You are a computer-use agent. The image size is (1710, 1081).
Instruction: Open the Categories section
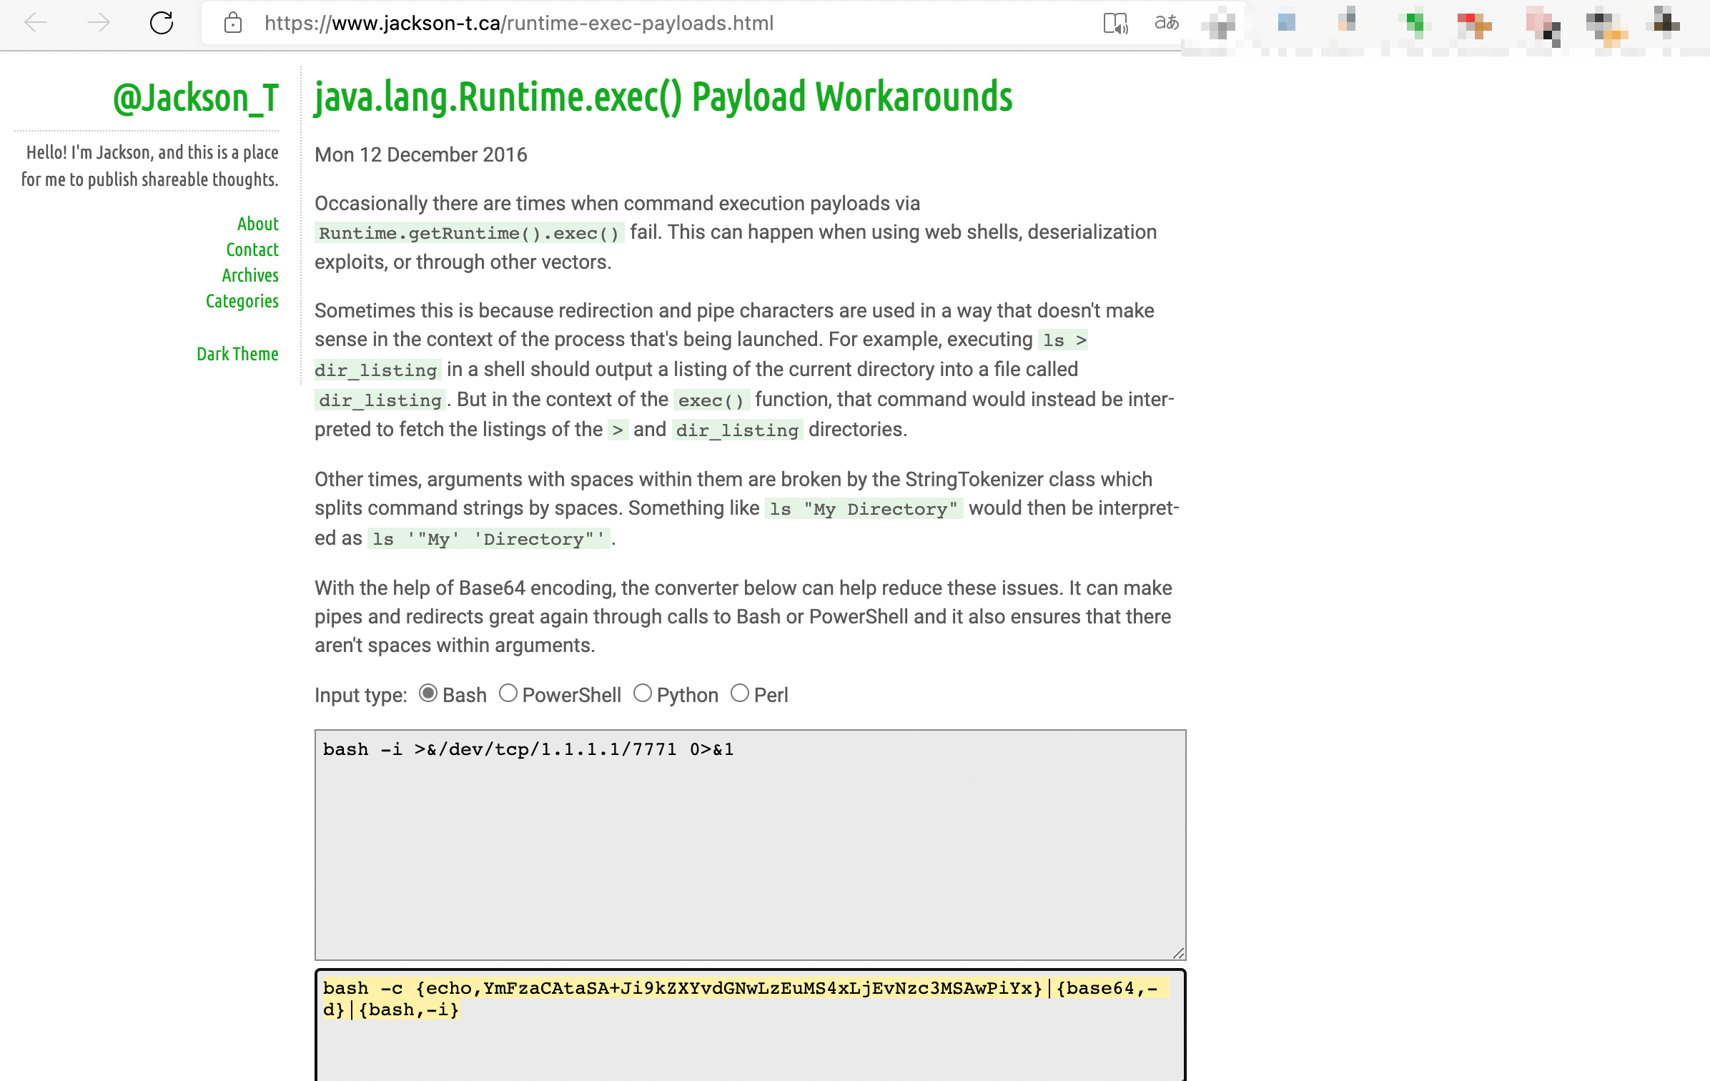[242, 301]
